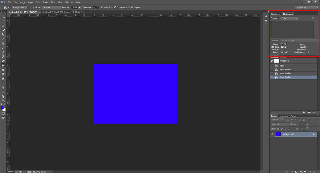The image size is (320, 173).
Task: Select the Hand tool
Action: pos(3,96)
